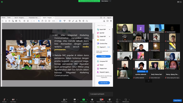The width and height of the screenshot is (183, 103).
Task: Click the Free 7-Day Trial button
Action: click(104, 83)
